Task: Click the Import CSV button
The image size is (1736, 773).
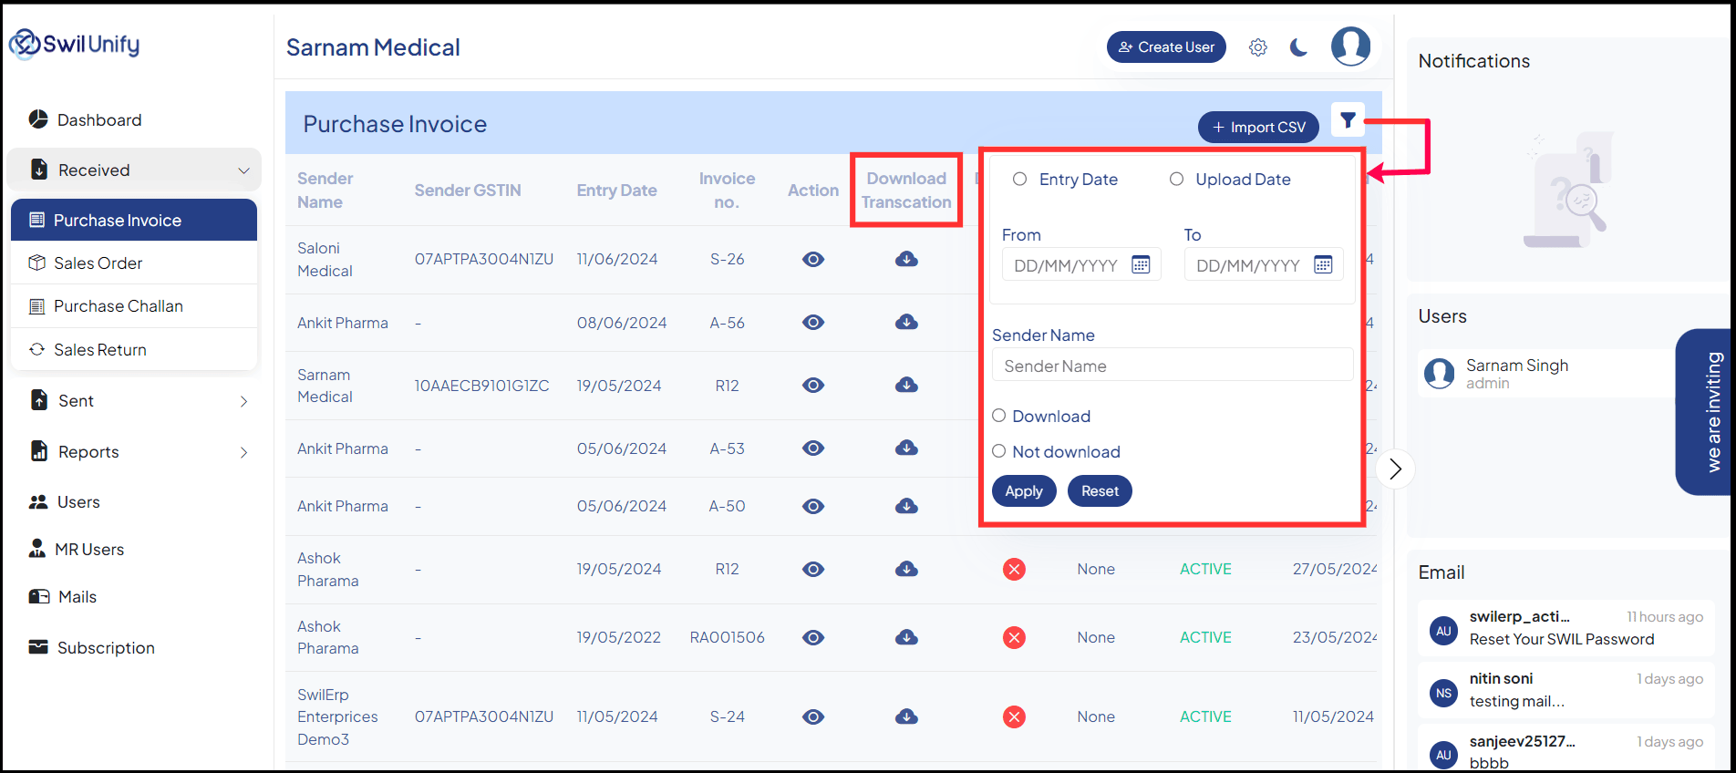Action: pos(1258,127)
